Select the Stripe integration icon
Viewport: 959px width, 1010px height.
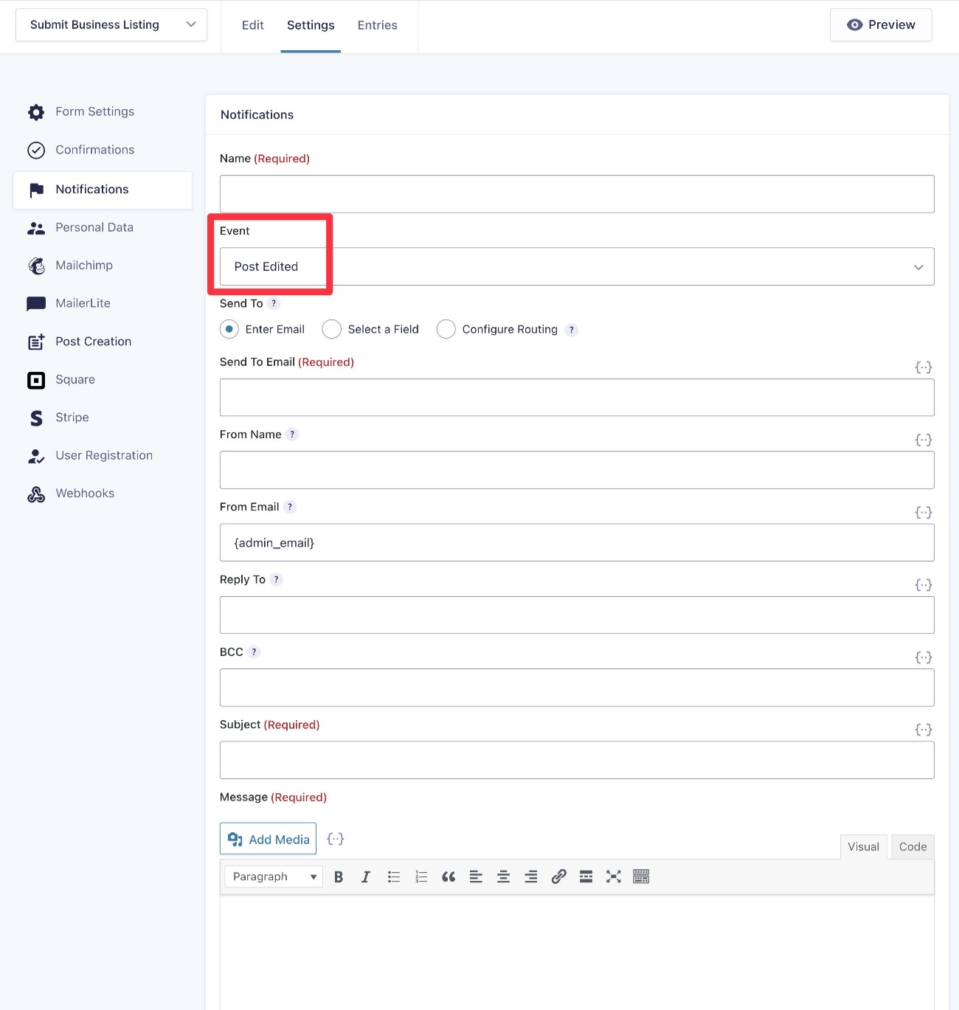click(x=36, y=418)
